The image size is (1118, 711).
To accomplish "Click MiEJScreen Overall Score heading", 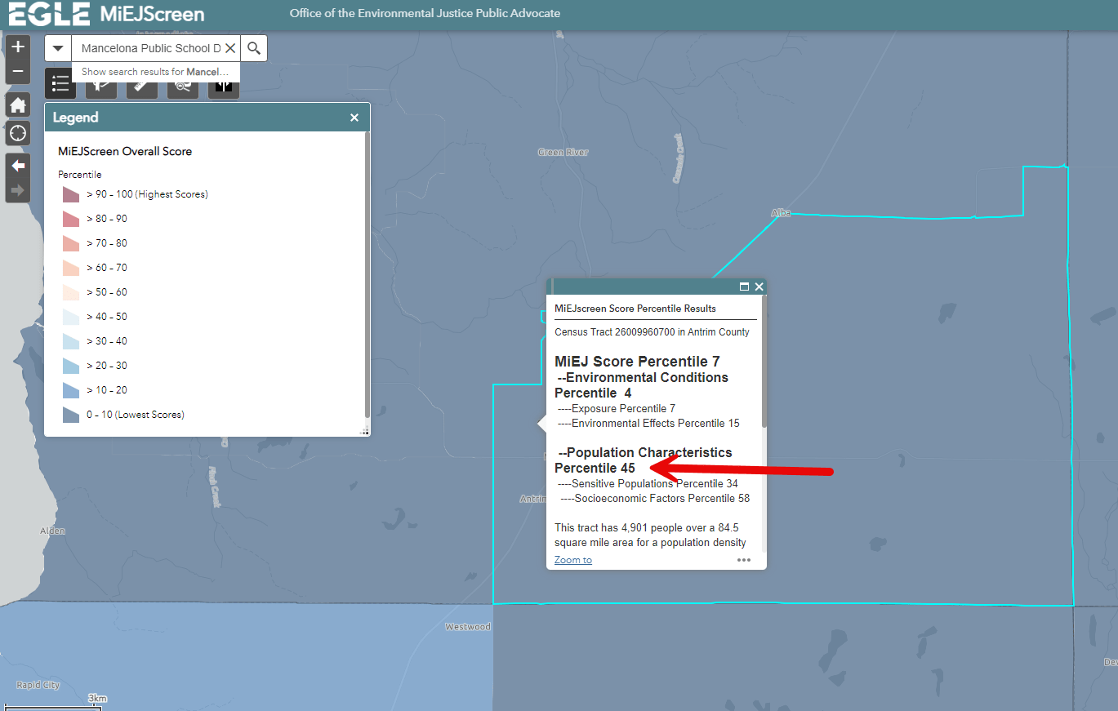I will [x=125, y=151].
